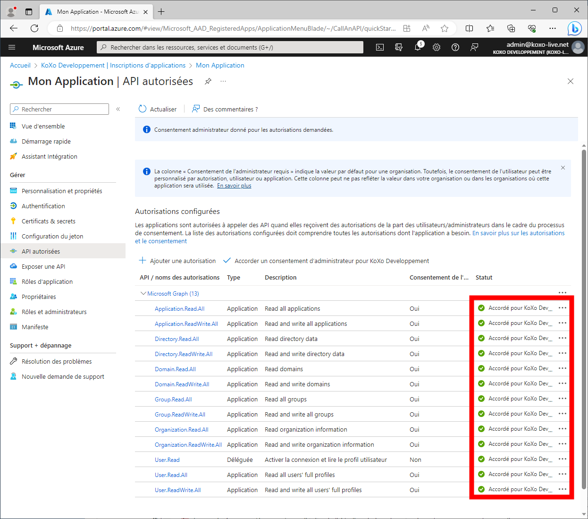Go to Accueil breadcrumb
Image resolution: width=588 pixels, height=519 pixels.
coord(20,65)
